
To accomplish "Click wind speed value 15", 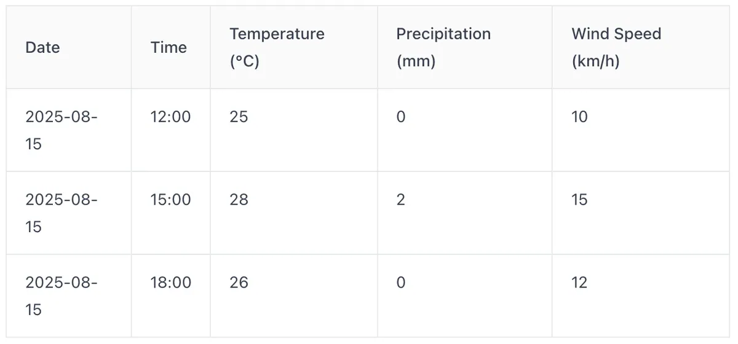I will [579, 200].
